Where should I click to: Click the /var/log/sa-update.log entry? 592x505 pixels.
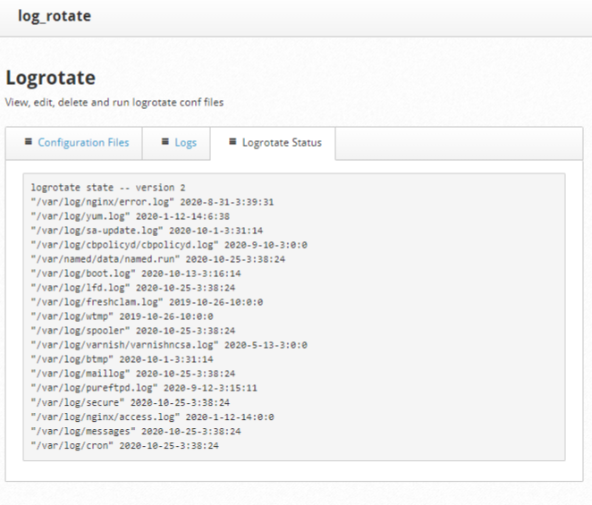(x=147, y=231)
